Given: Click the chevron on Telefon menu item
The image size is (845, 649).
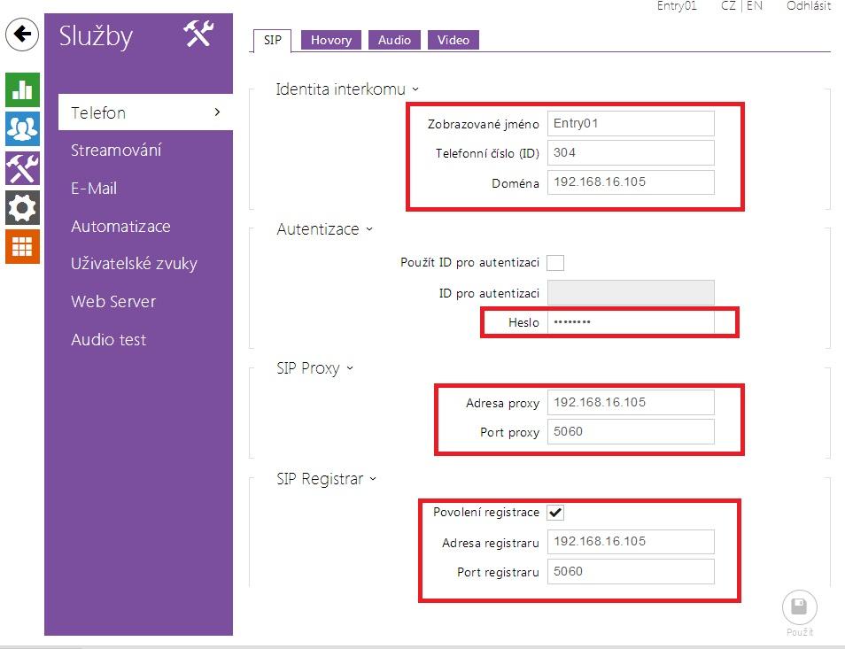Looking at the screenshot, I should pyautogui.click(x=217, y=112).
